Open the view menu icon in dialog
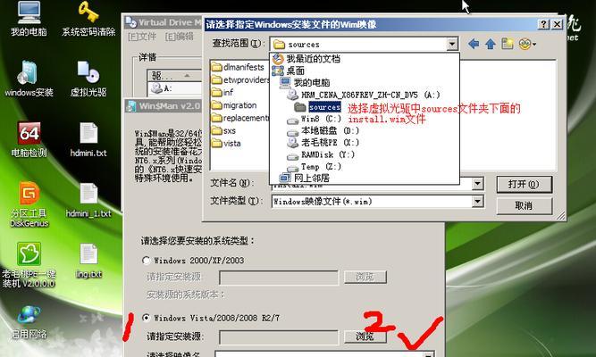Viewport: 596px width, 357px height. click(527, 44)
